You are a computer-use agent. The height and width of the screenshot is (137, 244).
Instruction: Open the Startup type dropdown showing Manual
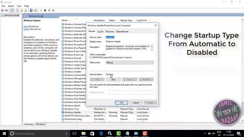(x=130, y=62)
